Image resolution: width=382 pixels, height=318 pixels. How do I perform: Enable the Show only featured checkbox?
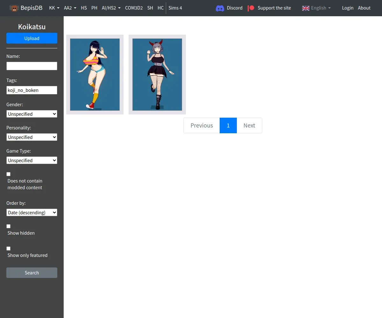pyautogui.click(x=9, y=248)
